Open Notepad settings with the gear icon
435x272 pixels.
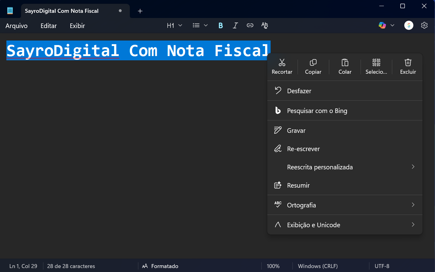(x=424, y=25)
